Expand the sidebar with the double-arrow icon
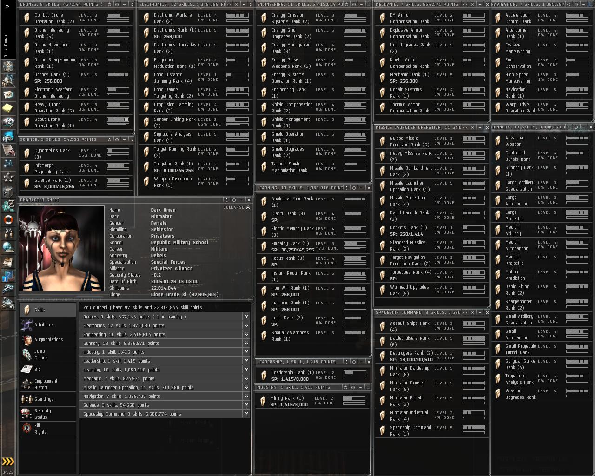The height and width of the screenshot is (476, 595). (x=7, y=6)
